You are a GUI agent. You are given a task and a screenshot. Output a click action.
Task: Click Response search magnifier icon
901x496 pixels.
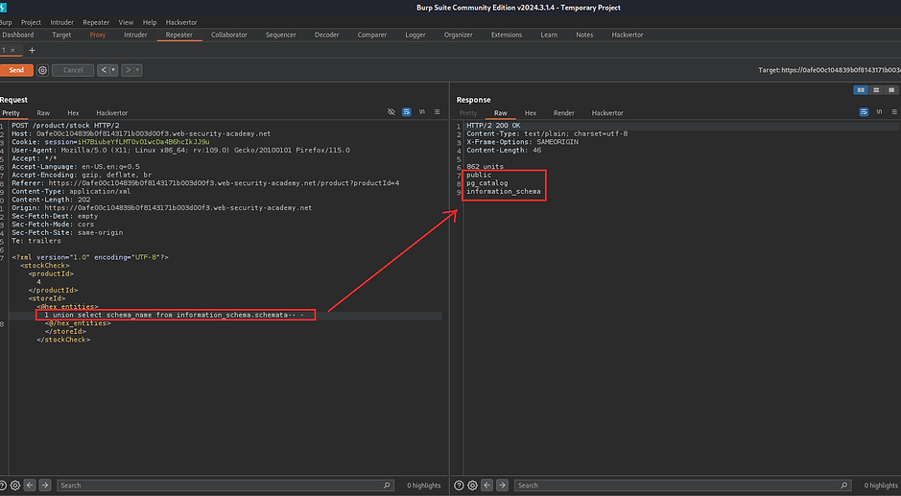[x=843, y=485]
